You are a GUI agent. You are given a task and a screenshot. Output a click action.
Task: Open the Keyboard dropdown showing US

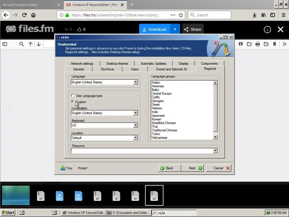[136, 125]
